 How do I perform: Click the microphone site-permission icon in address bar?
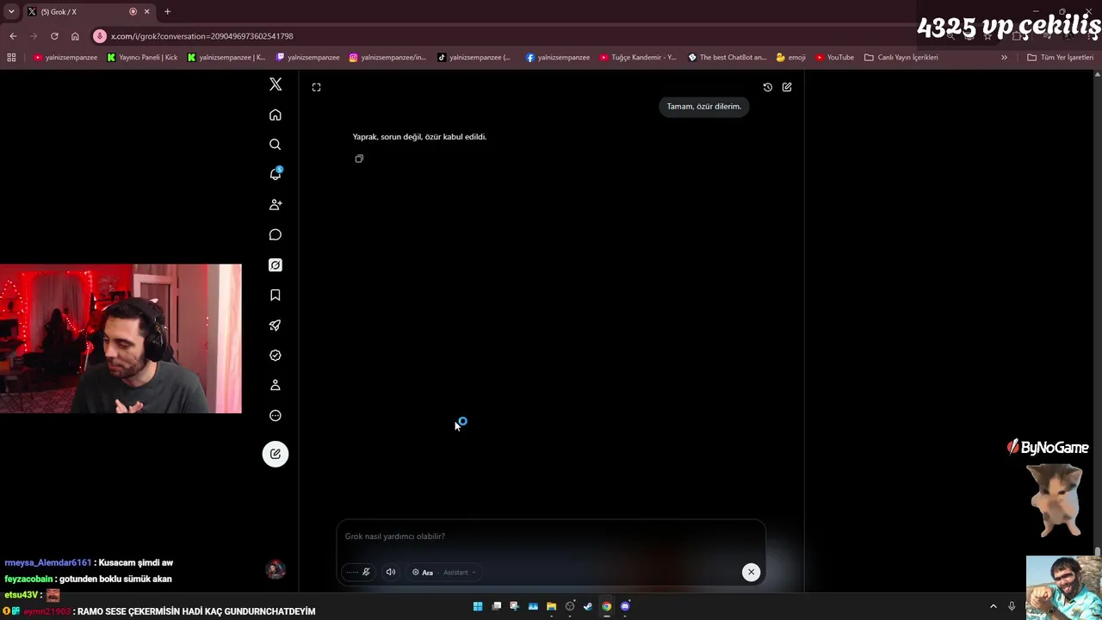point(100,36)
